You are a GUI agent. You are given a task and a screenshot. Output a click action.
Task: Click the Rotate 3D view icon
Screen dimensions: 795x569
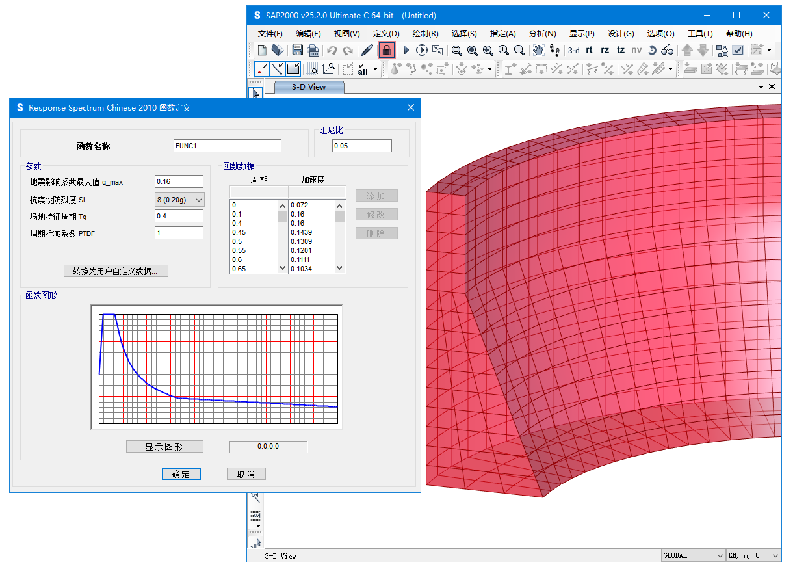coord(652,50)
